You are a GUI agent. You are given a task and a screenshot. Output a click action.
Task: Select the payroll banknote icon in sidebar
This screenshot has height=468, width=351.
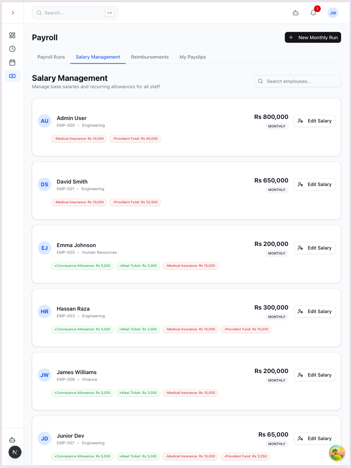pyautogui.click(x=12, y=76)
